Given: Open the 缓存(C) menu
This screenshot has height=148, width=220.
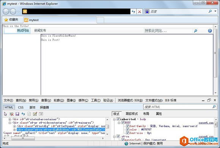Looking at the screenshot, I should (83, 100).
